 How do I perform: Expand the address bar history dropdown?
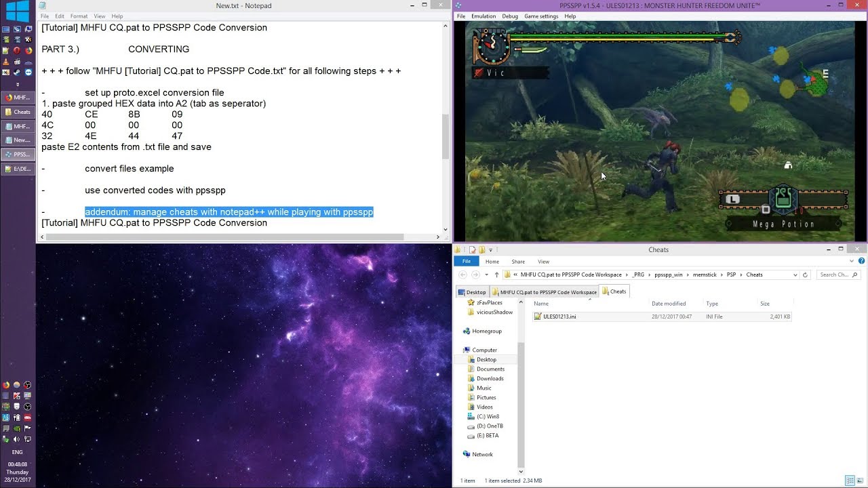coord(795,274)
